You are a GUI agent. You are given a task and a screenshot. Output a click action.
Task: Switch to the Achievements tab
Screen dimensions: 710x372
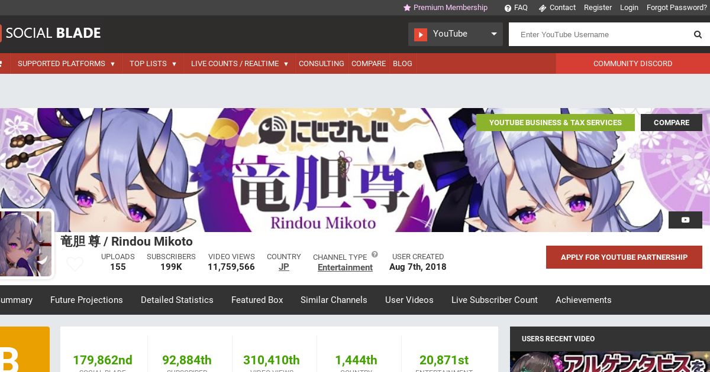(x=583, y=300)
